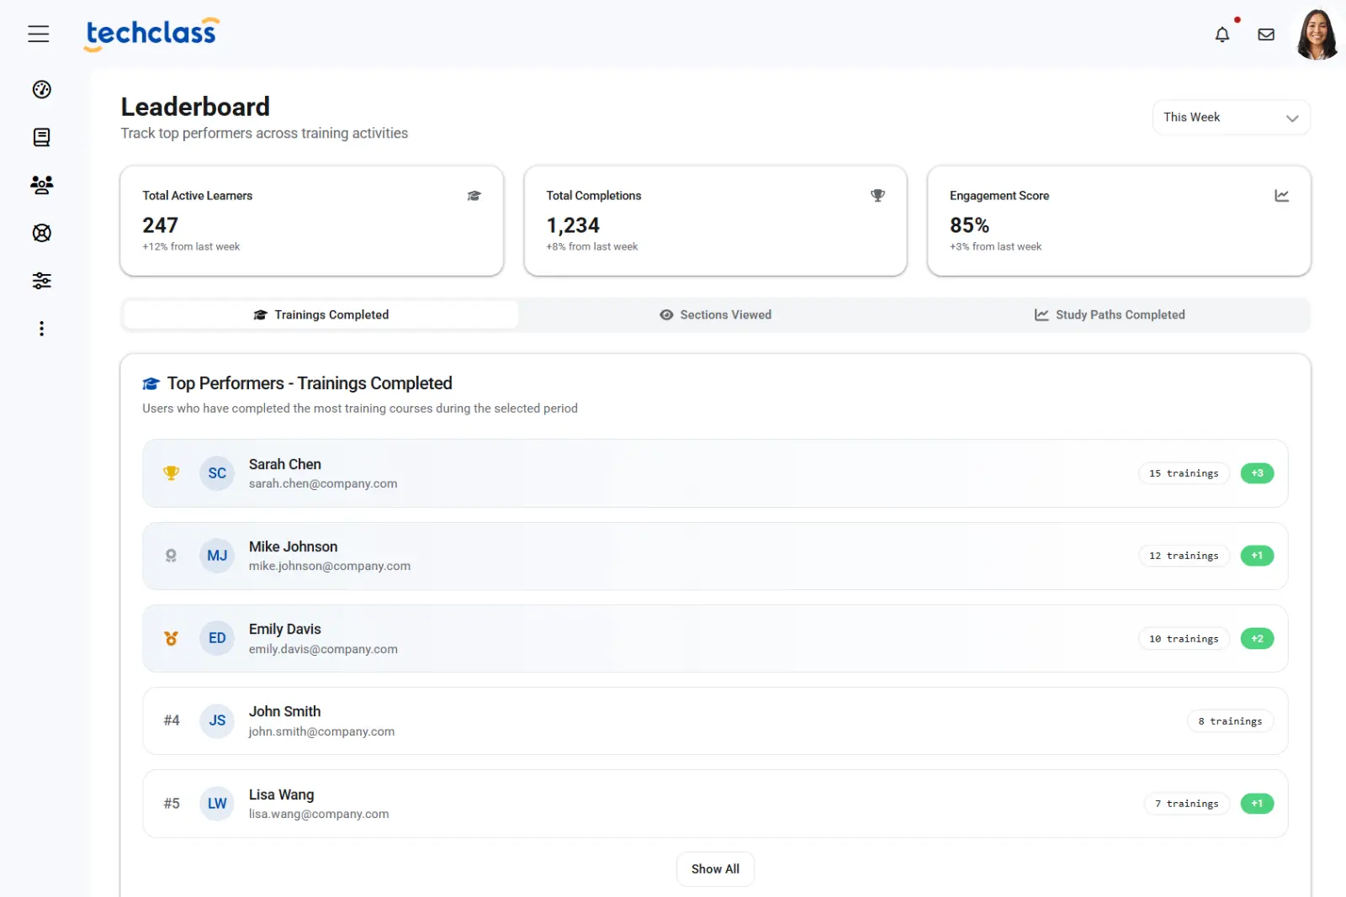Open the This Week period dropdown
The image size is (1346, 897).
tap(1230, 117)
